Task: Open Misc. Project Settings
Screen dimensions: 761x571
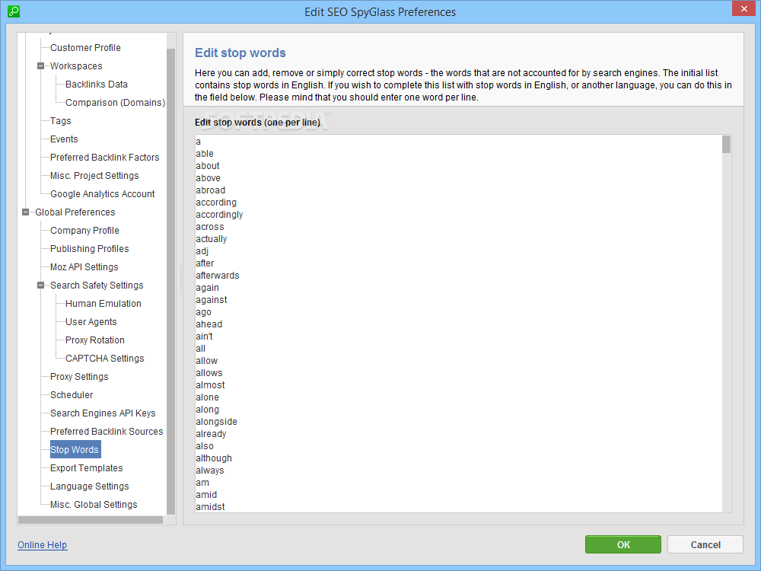Action: 94,176
